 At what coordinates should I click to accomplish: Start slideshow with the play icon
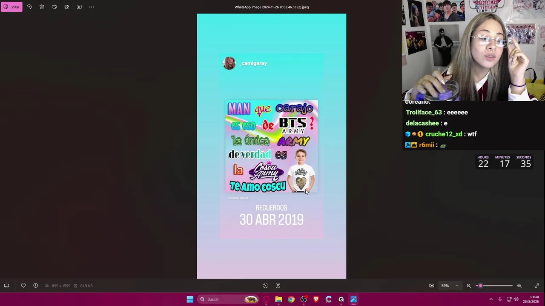click(79, 7)
